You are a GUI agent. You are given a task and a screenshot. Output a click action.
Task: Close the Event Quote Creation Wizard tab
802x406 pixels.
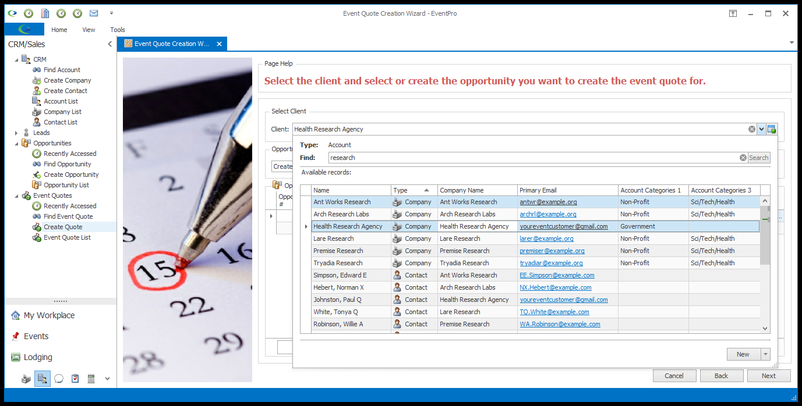pos(220,44)
